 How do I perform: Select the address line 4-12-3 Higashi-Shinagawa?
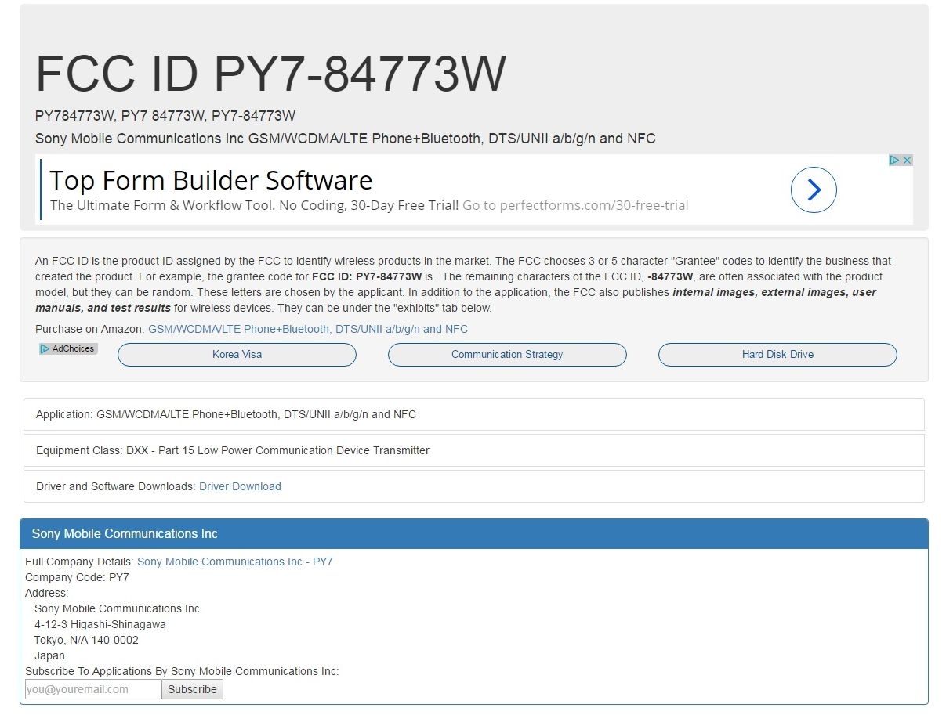[100, 624]
